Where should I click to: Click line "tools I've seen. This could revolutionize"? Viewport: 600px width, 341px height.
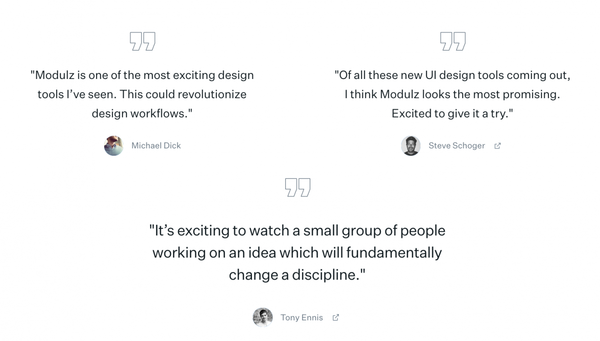pos(142,95)
